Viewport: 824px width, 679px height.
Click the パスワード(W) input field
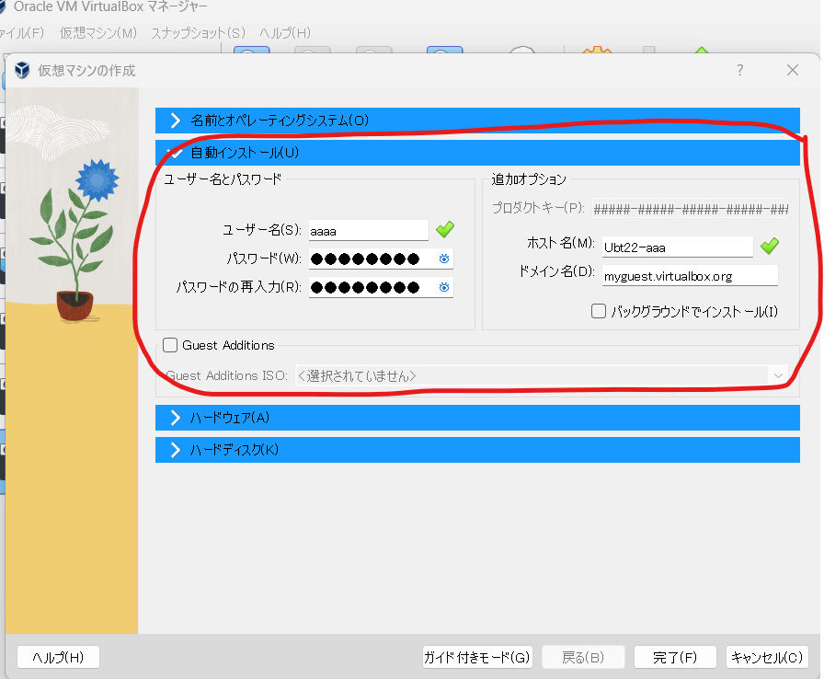pyautogui.click(x=381, y=259)
